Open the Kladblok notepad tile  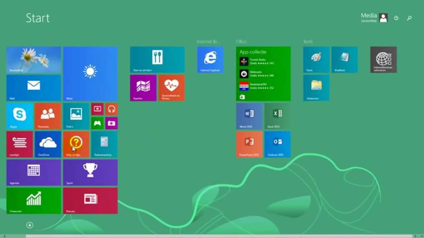[x=345, y=60]
